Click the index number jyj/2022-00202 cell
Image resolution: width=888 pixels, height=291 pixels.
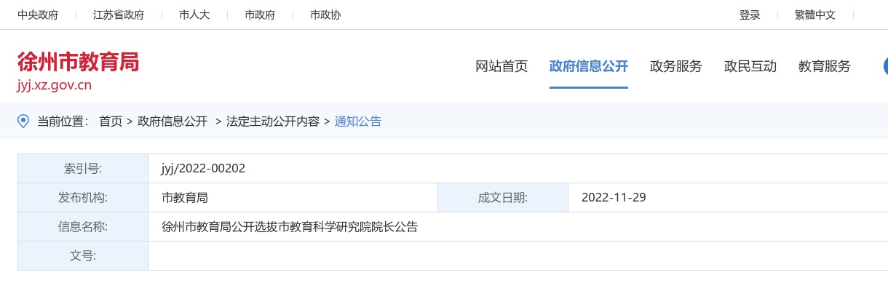click(x=203, y=168)
